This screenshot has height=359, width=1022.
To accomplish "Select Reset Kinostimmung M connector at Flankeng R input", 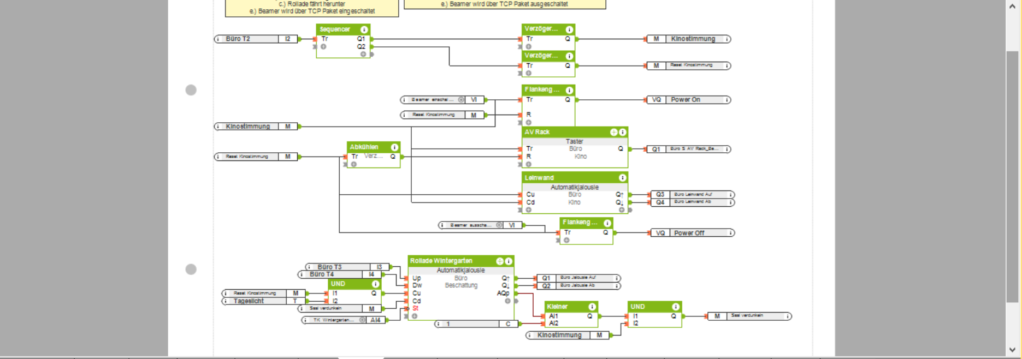I will 442,115.
